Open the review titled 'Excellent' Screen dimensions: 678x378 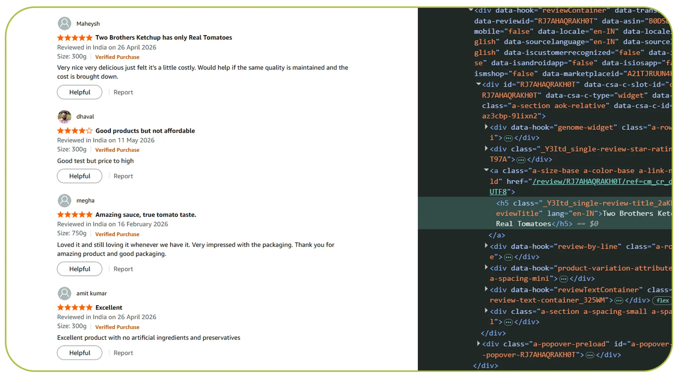109,307
